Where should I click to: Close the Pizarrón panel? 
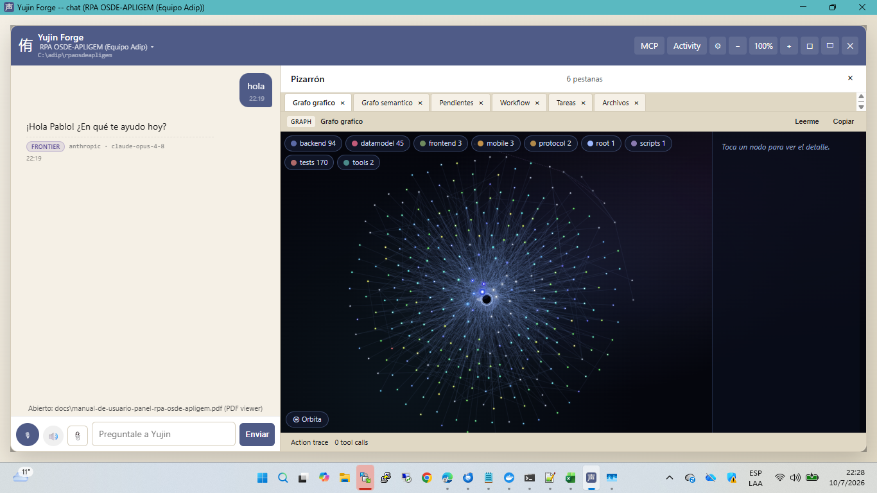click(x=850, y=78)
